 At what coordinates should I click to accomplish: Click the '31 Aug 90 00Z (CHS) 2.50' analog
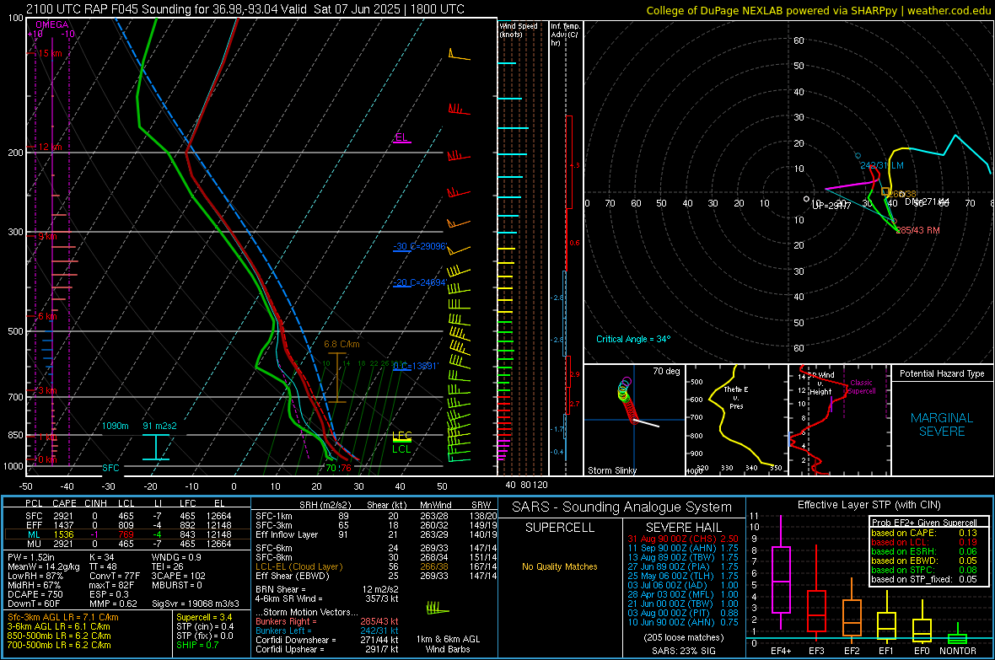point(683,539)
